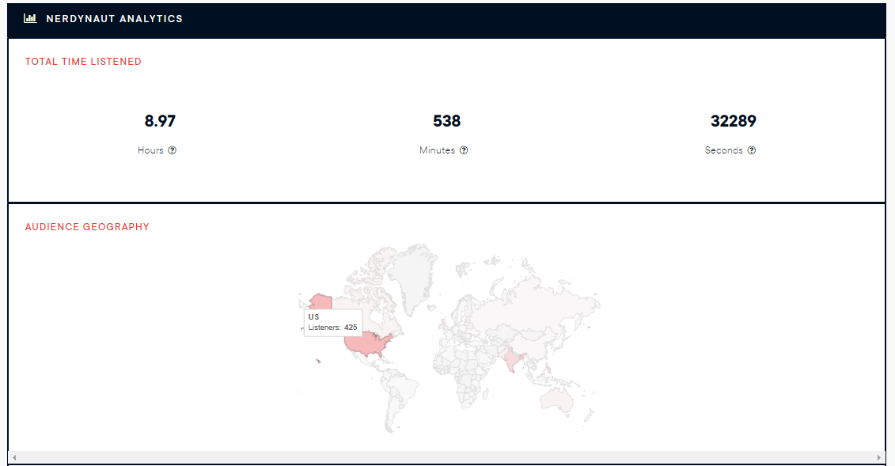Click the Hours label

coord(150,150)
